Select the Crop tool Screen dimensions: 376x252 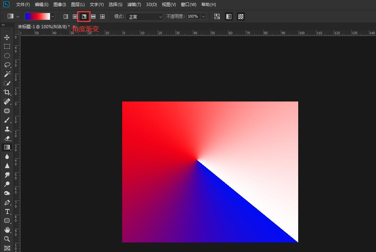[7, 92]
